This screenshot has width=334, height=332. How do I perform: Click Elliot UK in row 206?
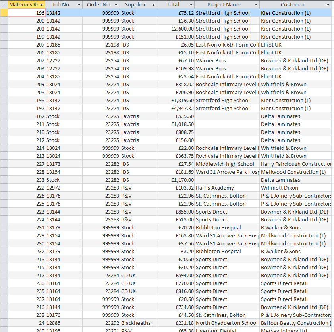pos(295,52)
